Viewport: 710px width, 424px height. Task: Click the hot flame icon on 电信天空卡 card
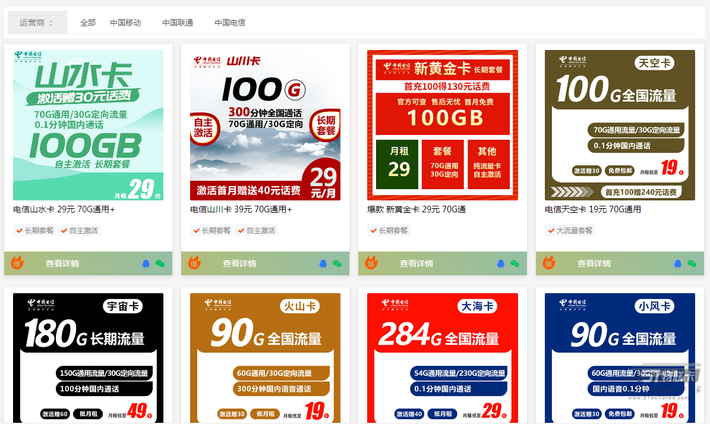(549, 263)
